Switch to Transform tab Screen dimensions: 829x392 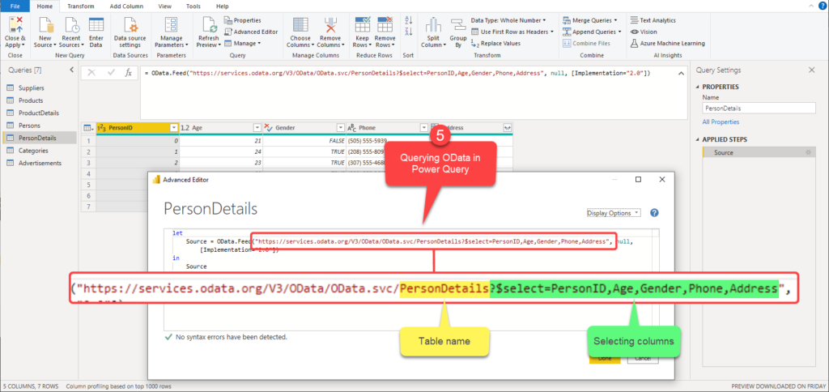(x=81, y=6)
